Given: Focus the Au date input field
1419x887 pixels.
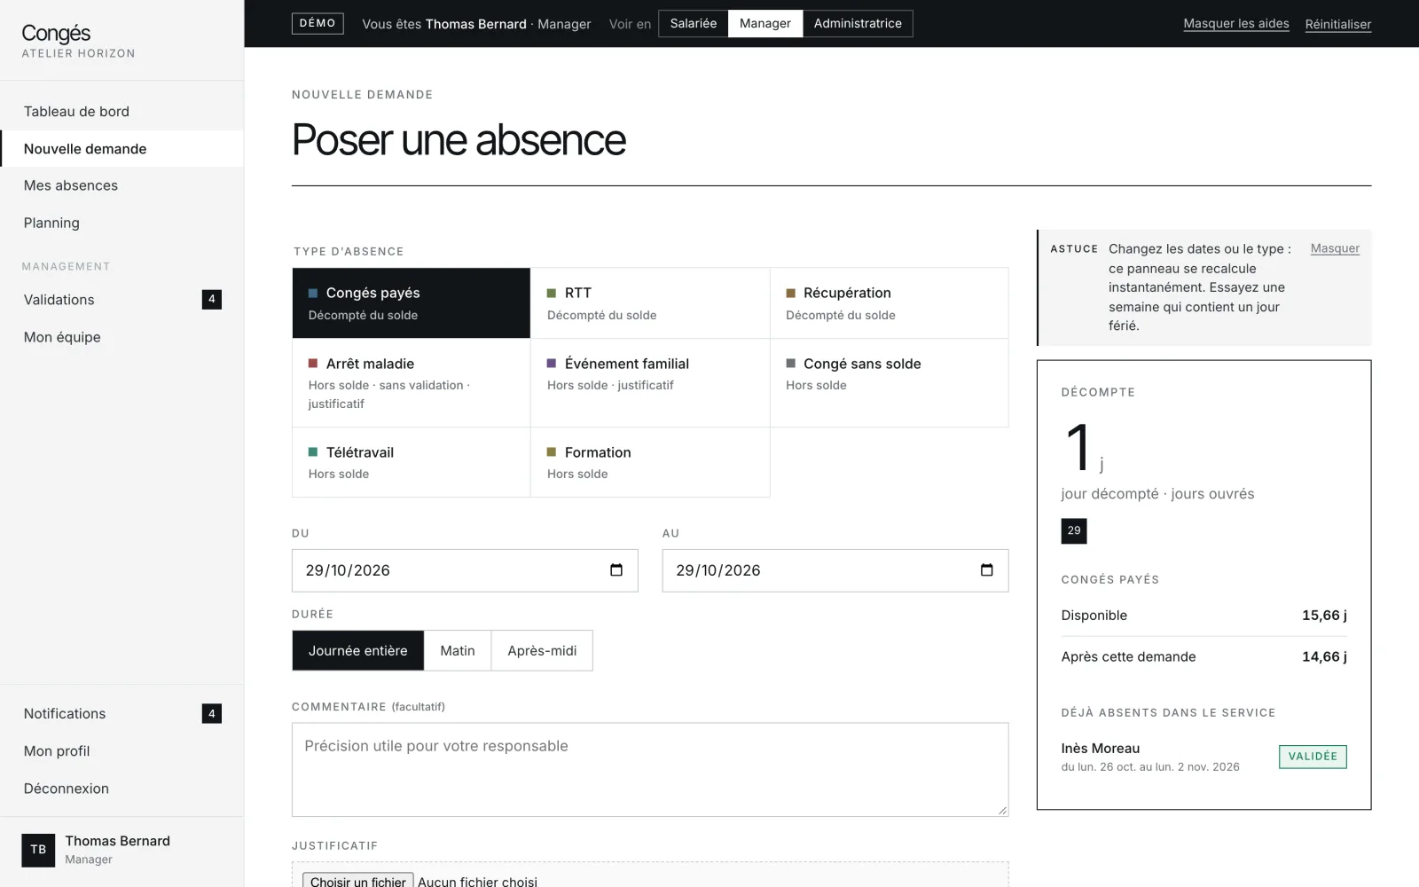Looking at the screenshot, I should pyautogui.click(x=835, y=570).
